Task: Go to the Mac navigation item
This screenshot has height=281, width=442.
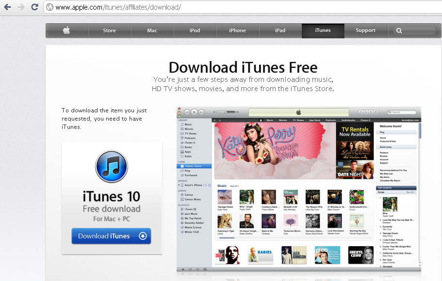Action: [152, 31]
